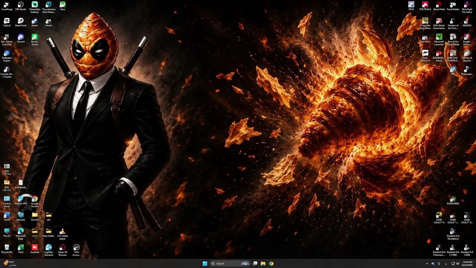Viewport: 476px width, 268px height.
Task: Select the MIMESIS game shortcut
Action: [467, 23]
